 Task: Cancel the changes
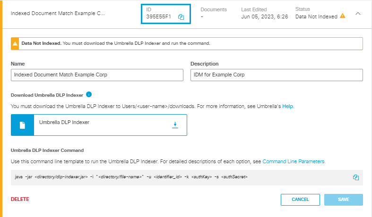pyautogui.click(x=300, y=200)
